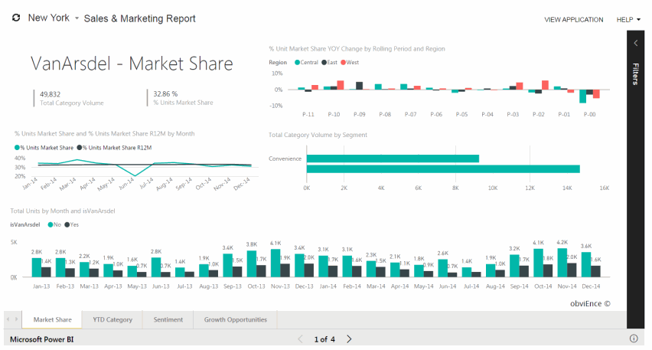Click the Oct-13 teal bar labeled 3.8K

pos(252,263)
